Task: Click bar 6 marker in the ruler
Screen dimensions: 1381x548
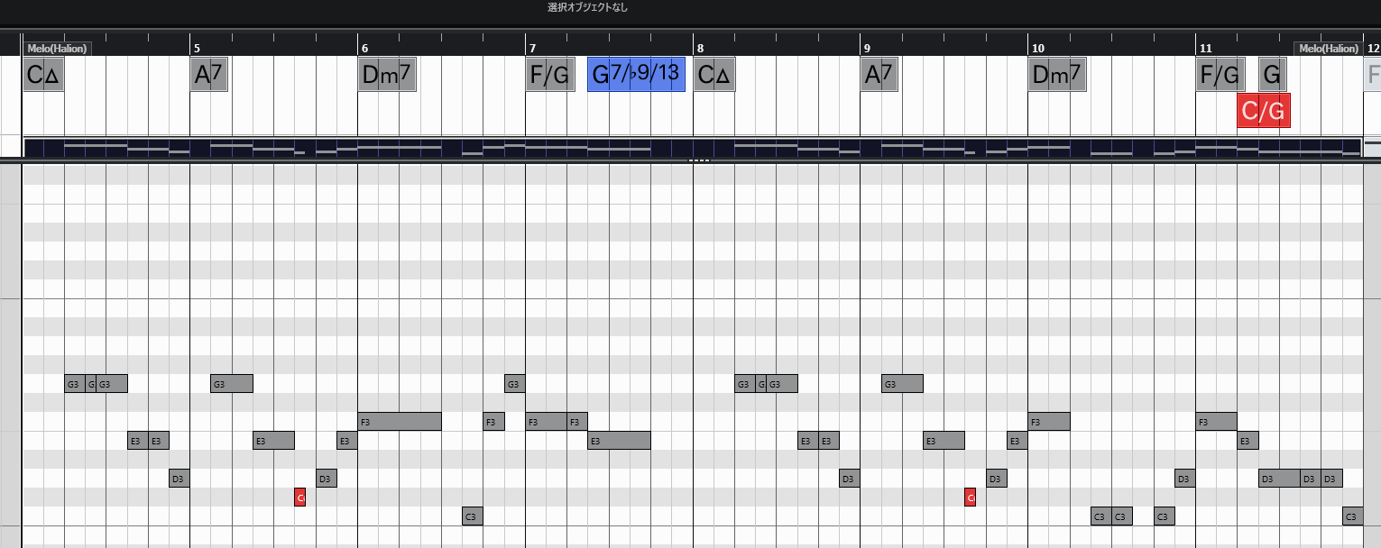Action: tap(364, 48)
